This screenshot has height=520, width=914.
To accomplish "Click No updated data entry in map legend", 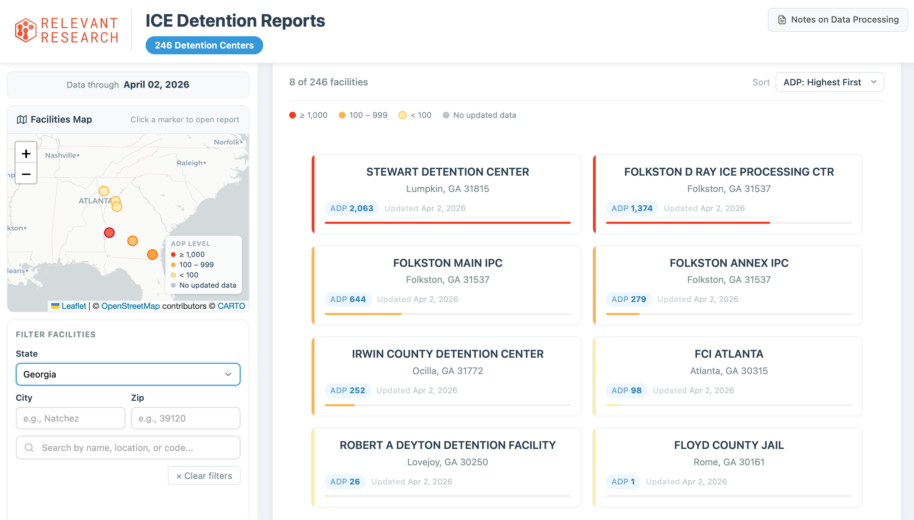I will (204, 285).
